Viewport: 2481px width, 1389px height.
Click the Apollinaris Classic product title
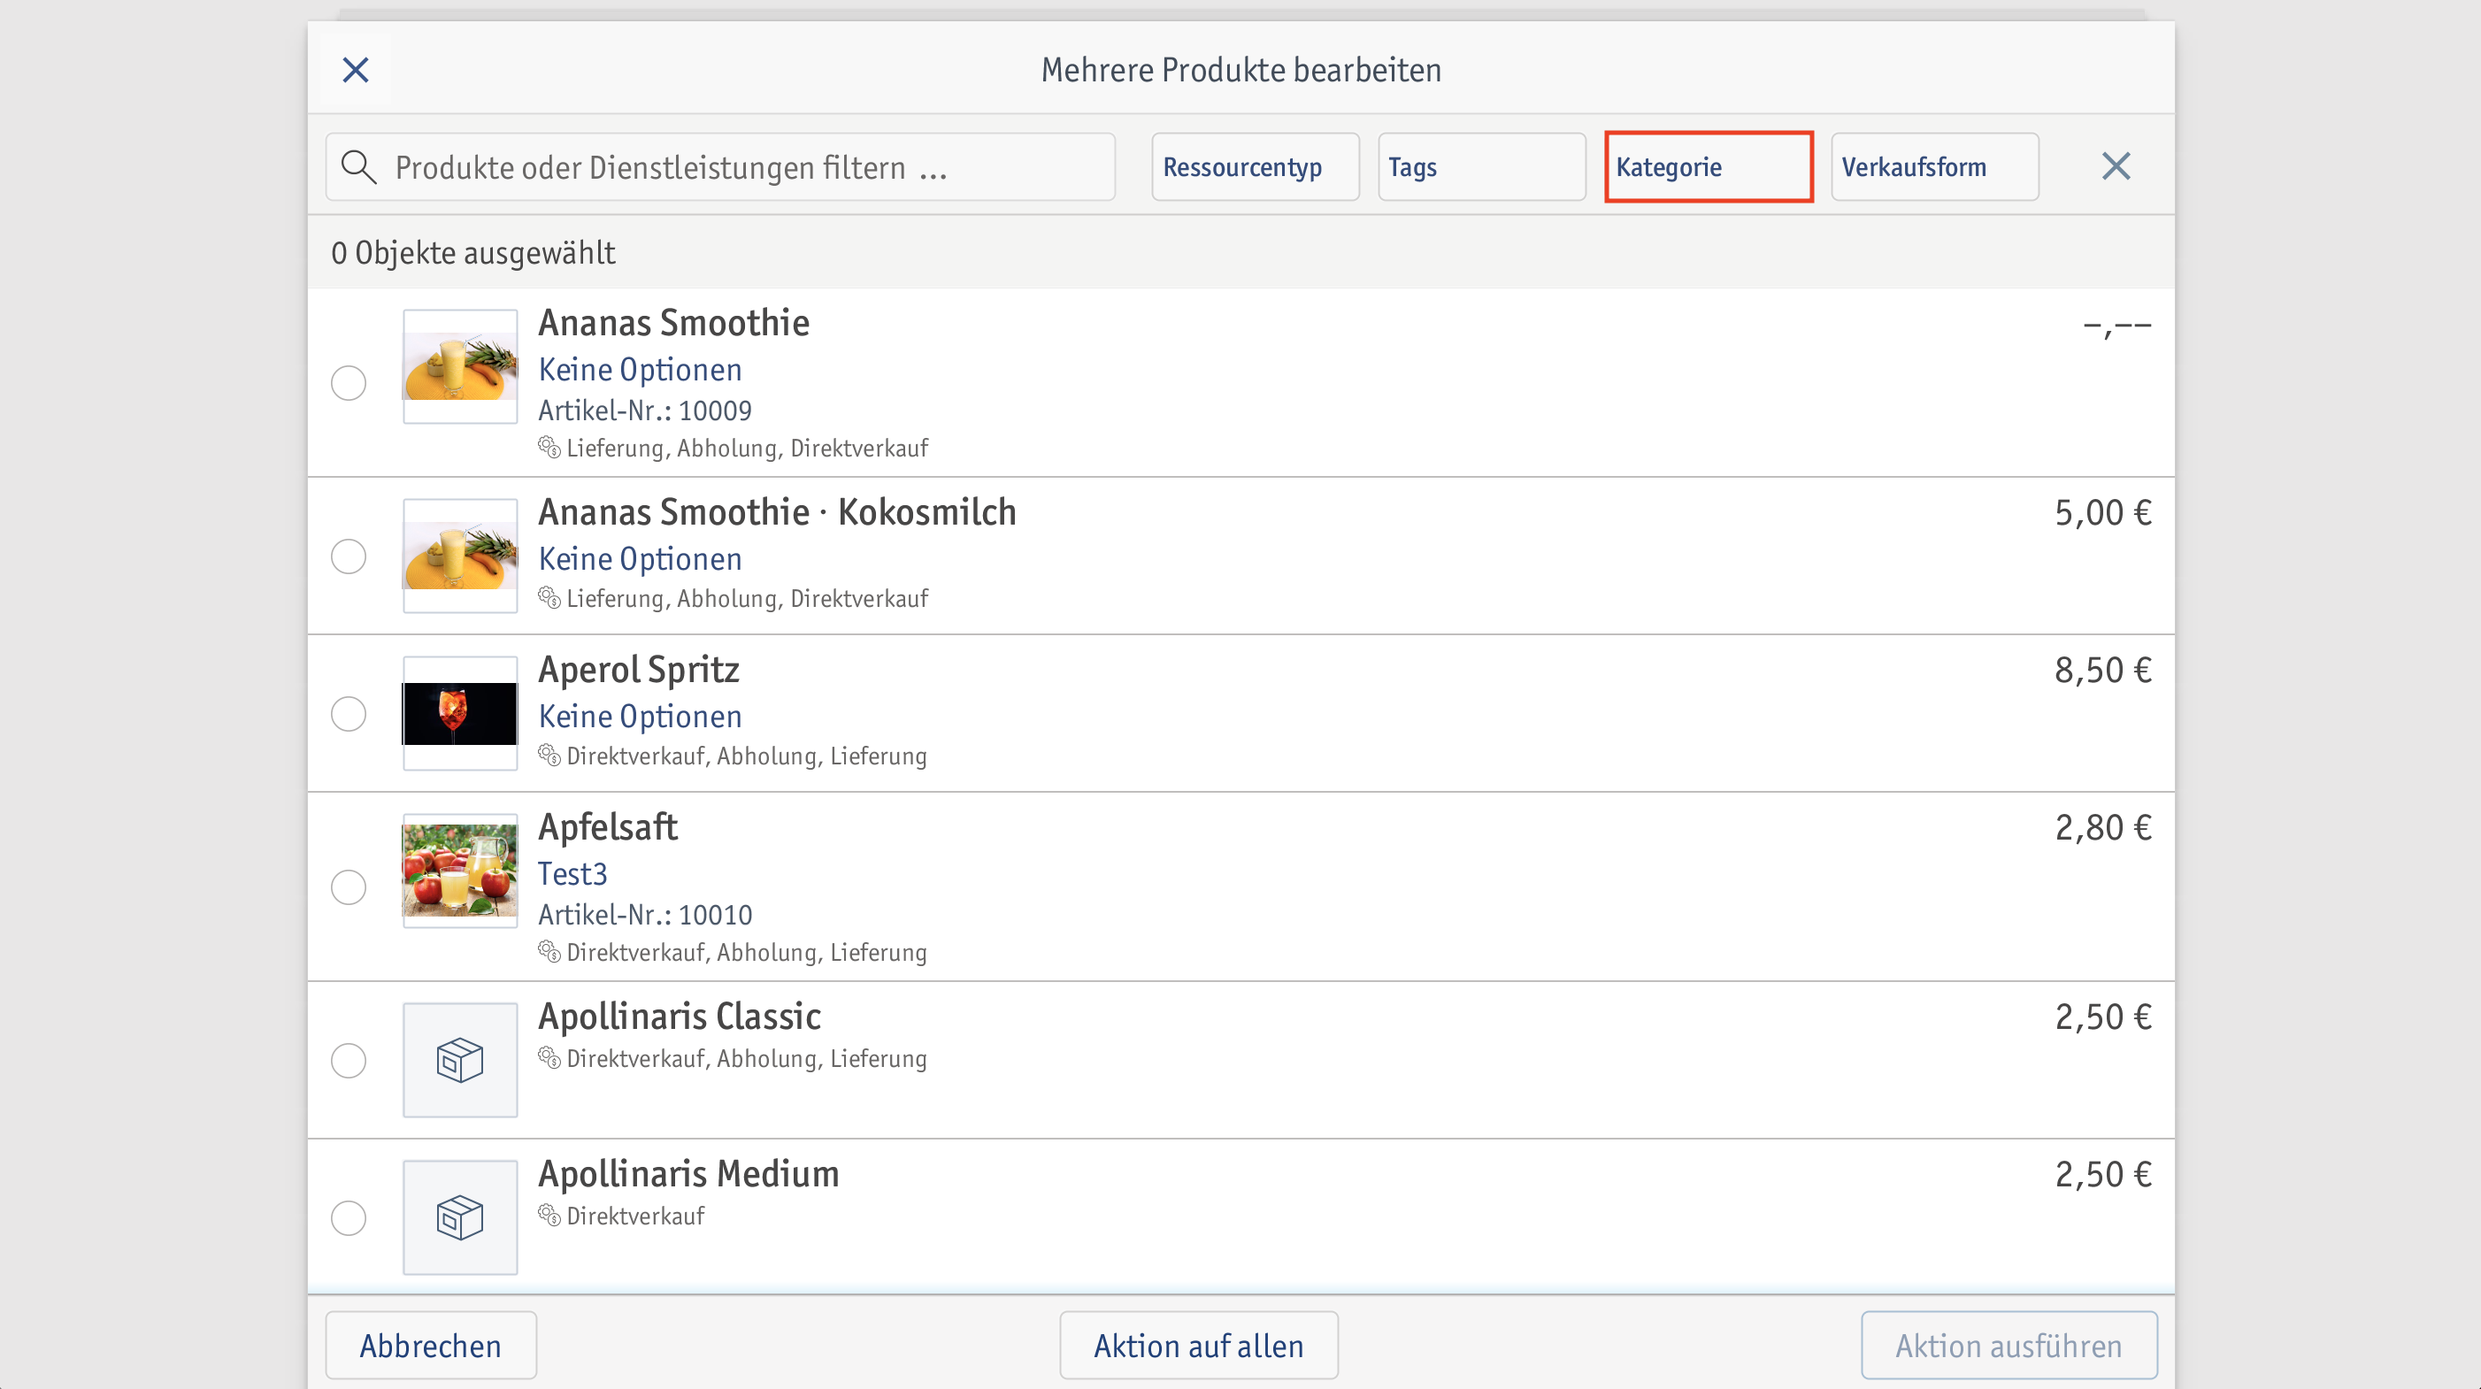tap(679, 1017)
